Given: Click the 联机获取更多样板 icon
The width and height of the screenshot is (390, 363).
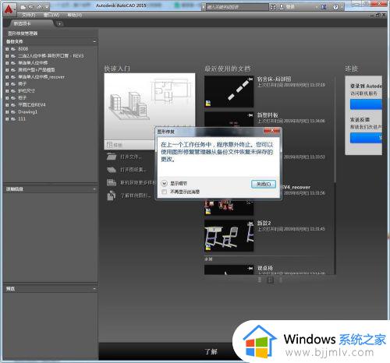Looking at the screenshot, I should pyautogui.click(x=112, y=182).
